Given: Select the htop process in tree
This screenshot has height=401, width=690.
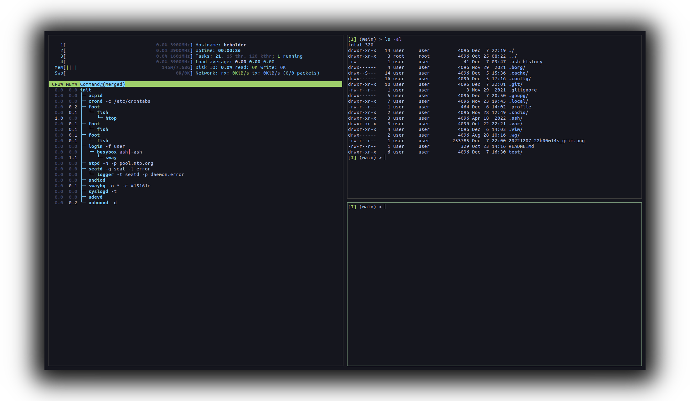Looking at the screenshot, I should [111, 118].
